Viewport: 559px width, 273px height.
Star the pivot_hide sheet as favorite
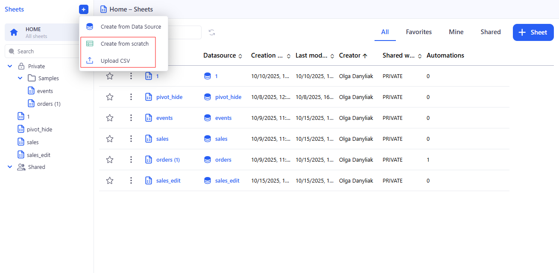[x=110, y=97]
